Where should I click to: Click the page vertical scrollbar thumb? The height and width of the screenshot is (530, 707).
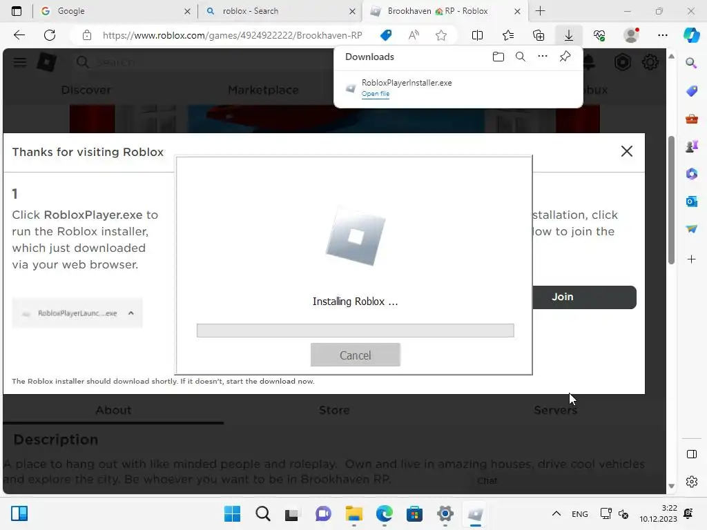(671, 200)
